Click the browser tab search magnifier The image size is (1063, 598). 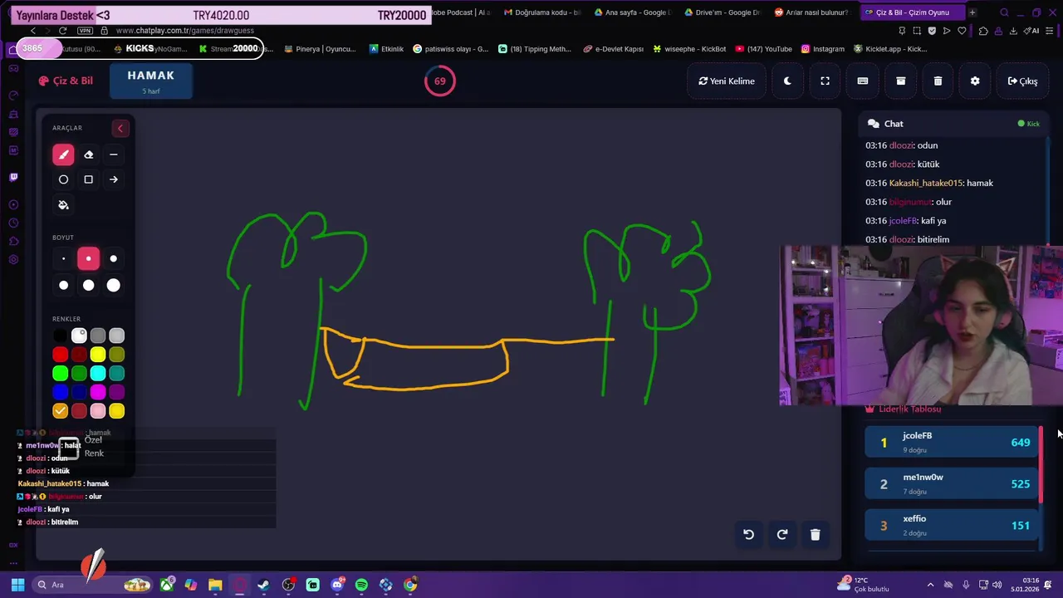tap(1004, 12)
